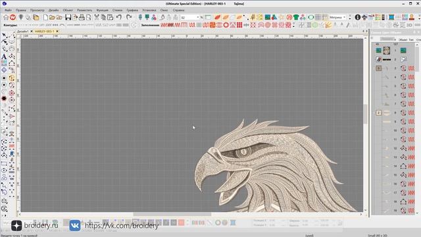Select the letter A lettering tool
Viewport: 421px width, 237px height.
[x=4, y=57]
